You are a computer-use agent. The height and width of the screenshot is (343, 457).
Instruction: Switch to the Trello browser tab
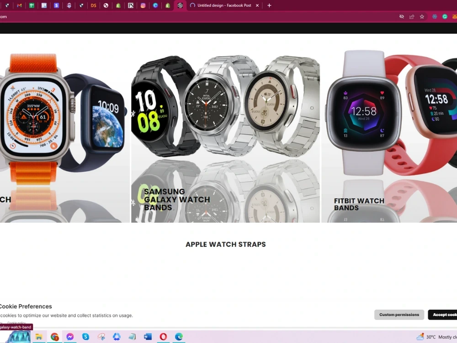44,5
